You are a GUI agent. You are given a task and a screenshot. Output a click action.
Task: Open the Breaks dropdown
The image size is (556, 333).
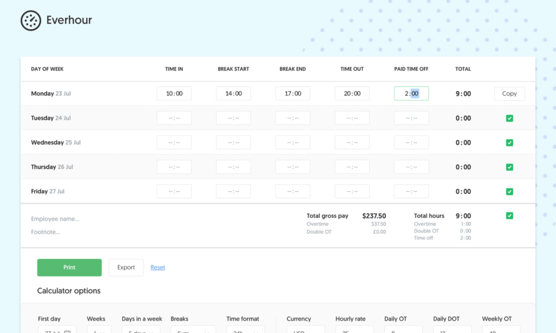click(x=193, y=330)
